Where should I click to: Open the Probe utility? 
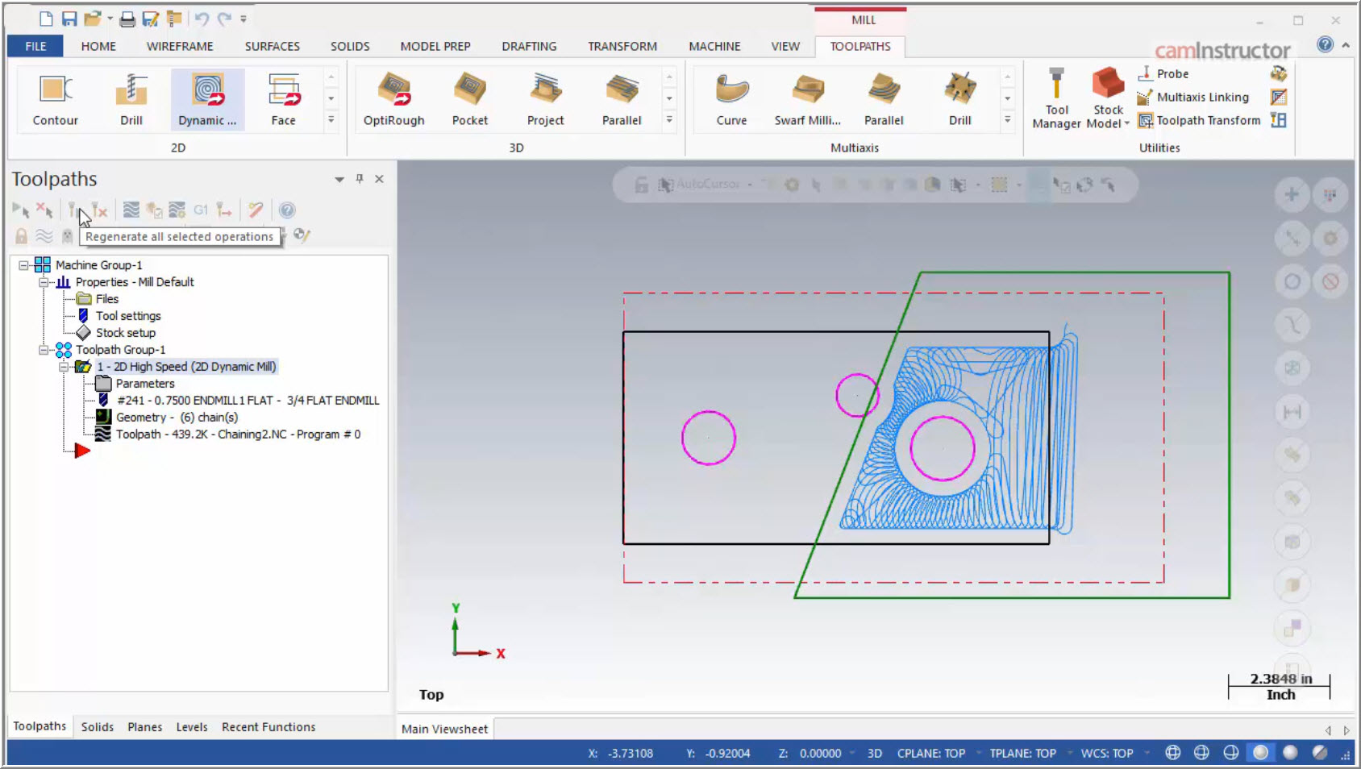click(x=1169, y=73)
